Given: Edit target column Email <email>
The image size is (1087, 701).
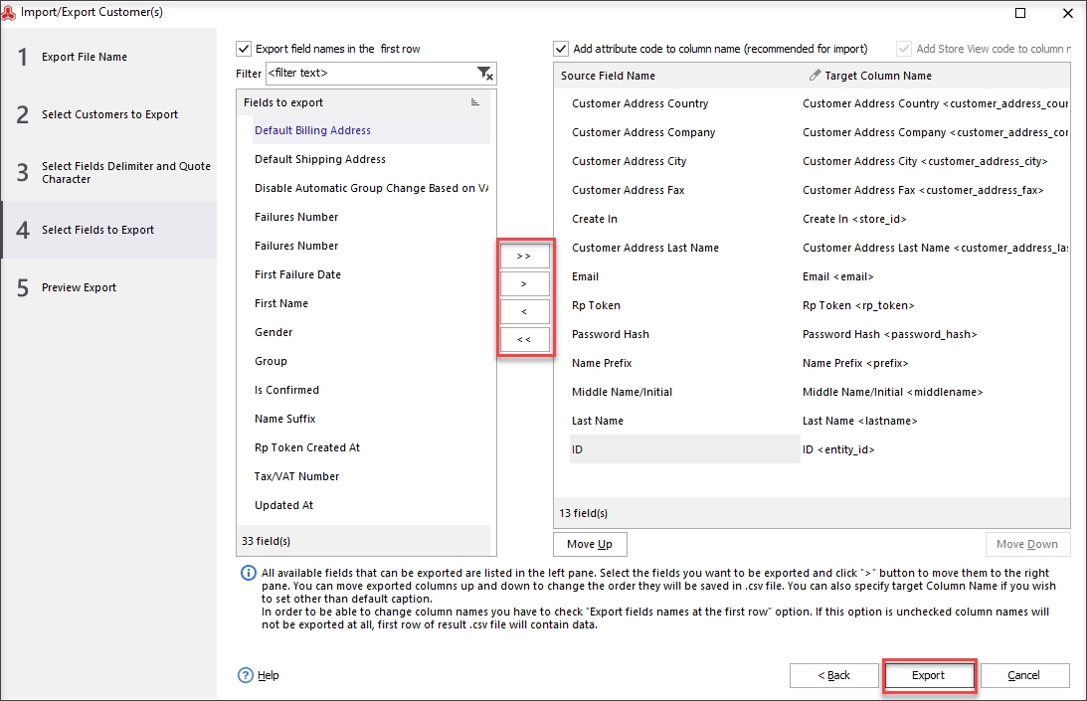Looking at the screenshot, I should pos(838,276).
